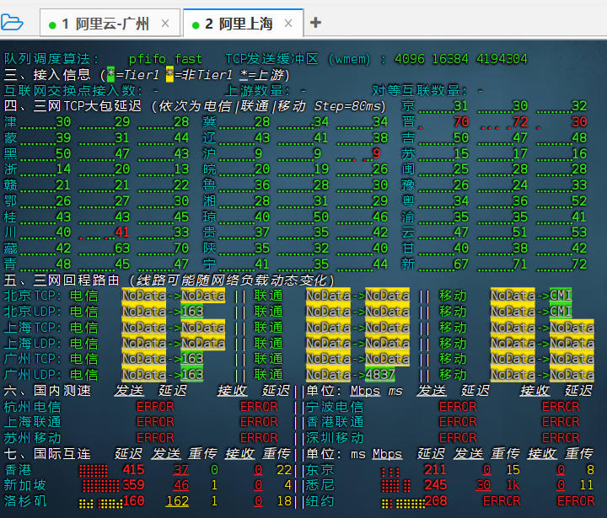Click the 208 latency for 纽约
607x518 pixels.
(436, 501)
